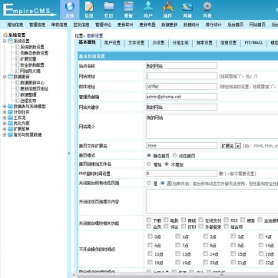The height and width of the screenshot is (278, 278).
Task: Switch to the JS设置 tab
Action: pos(158,43)
